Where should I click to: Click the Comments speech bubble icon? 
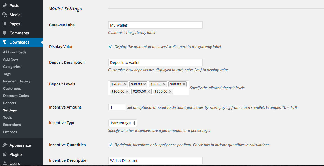[5, 33]
